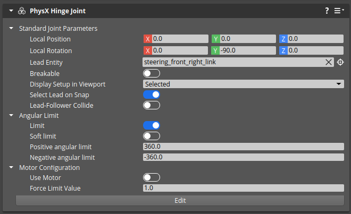
Task: Toggle the Use Motor switch
Action: tap(152, 177)
